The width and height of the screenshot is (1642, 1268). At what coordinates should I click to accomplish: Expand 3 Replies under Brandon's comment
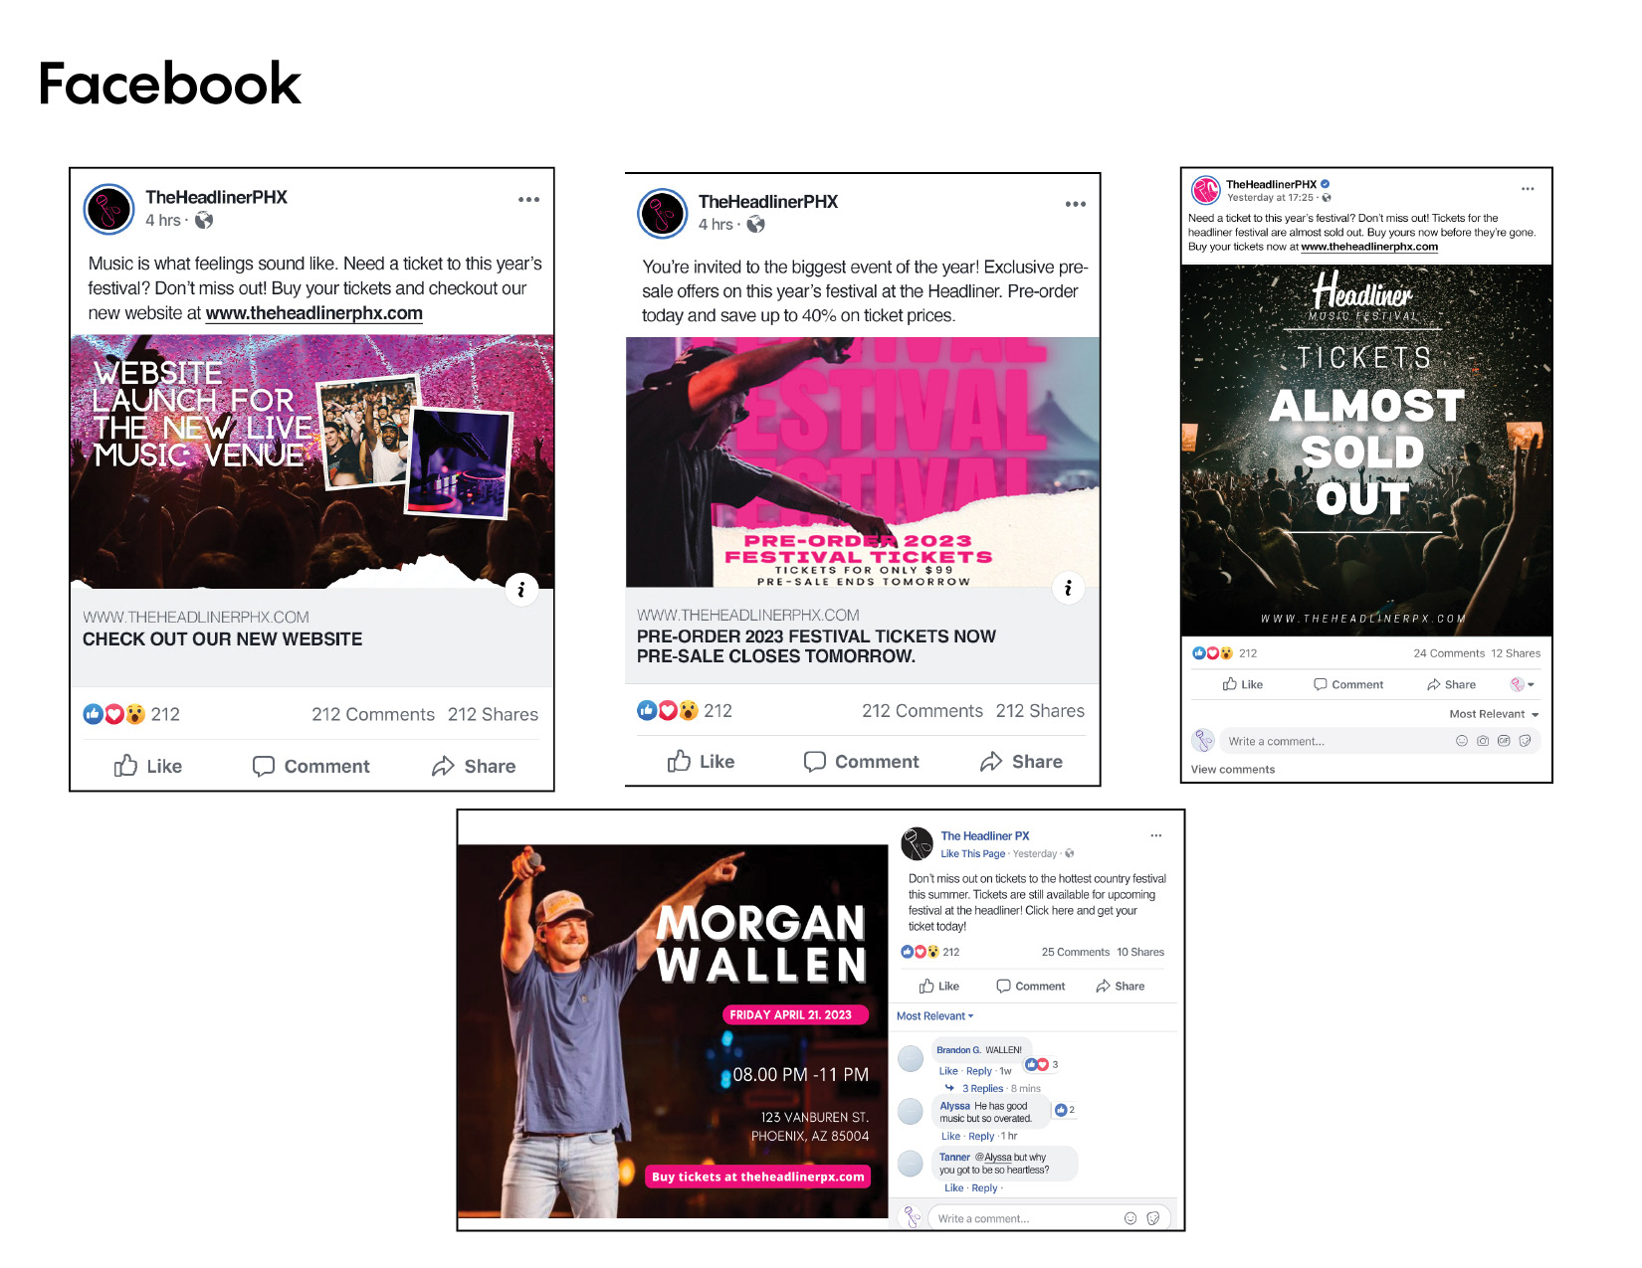(982, 1089)
